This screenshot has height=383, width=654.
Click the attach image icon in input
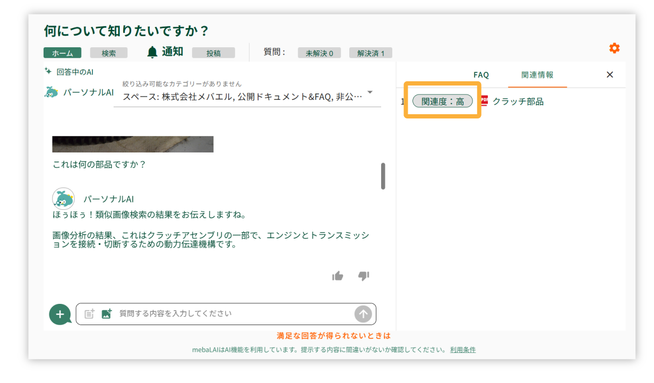point(107,314)
